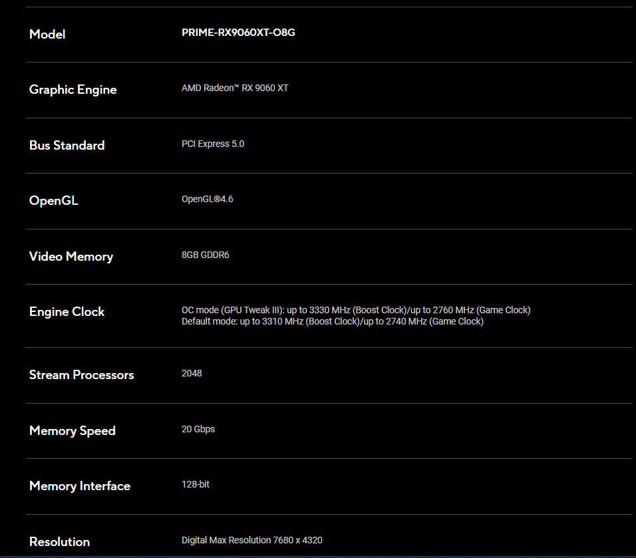Click the Memory Speed label
This screenshot has height=558, width=636.
pos(72,431)
